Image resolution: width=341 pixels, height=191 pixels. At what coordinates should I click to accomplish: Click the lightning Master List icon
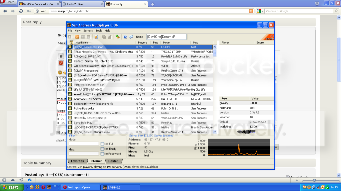(x=96, y=37)
